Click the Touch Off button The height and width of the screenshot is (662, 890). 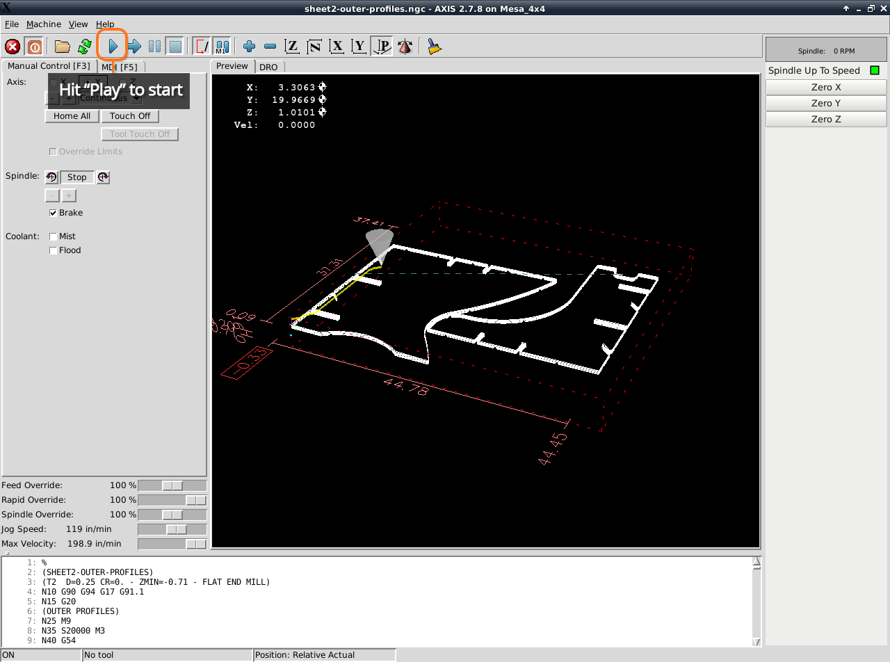[130, 116]
